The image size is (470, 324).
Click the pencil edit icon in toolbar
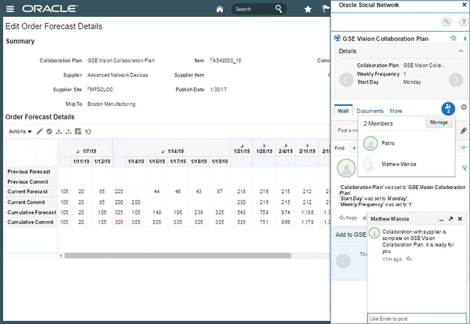(40, 131)
